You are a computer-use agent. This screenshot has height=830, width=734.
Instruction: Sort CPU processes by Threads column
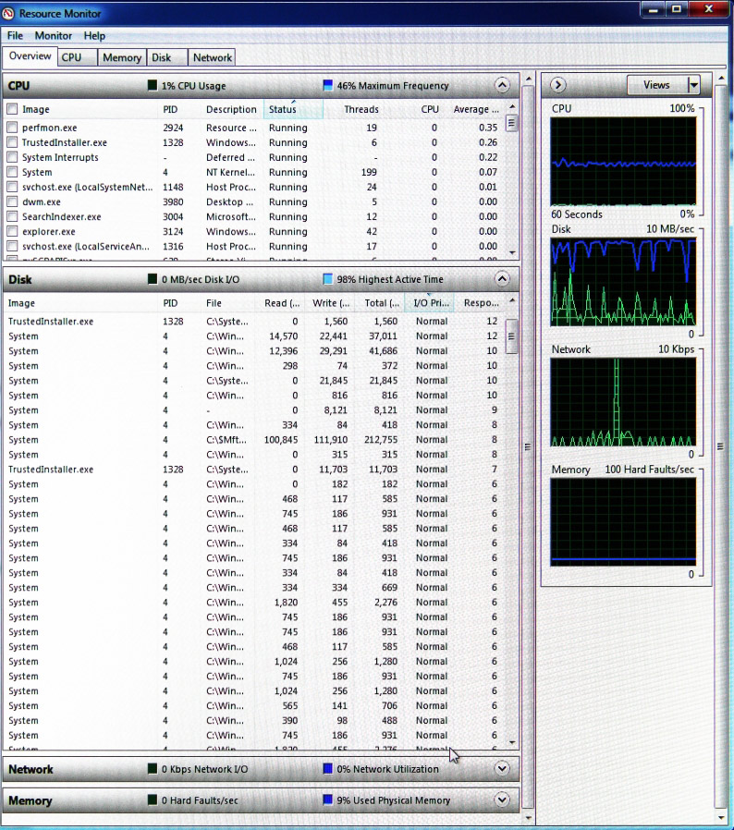coord(361,109)
